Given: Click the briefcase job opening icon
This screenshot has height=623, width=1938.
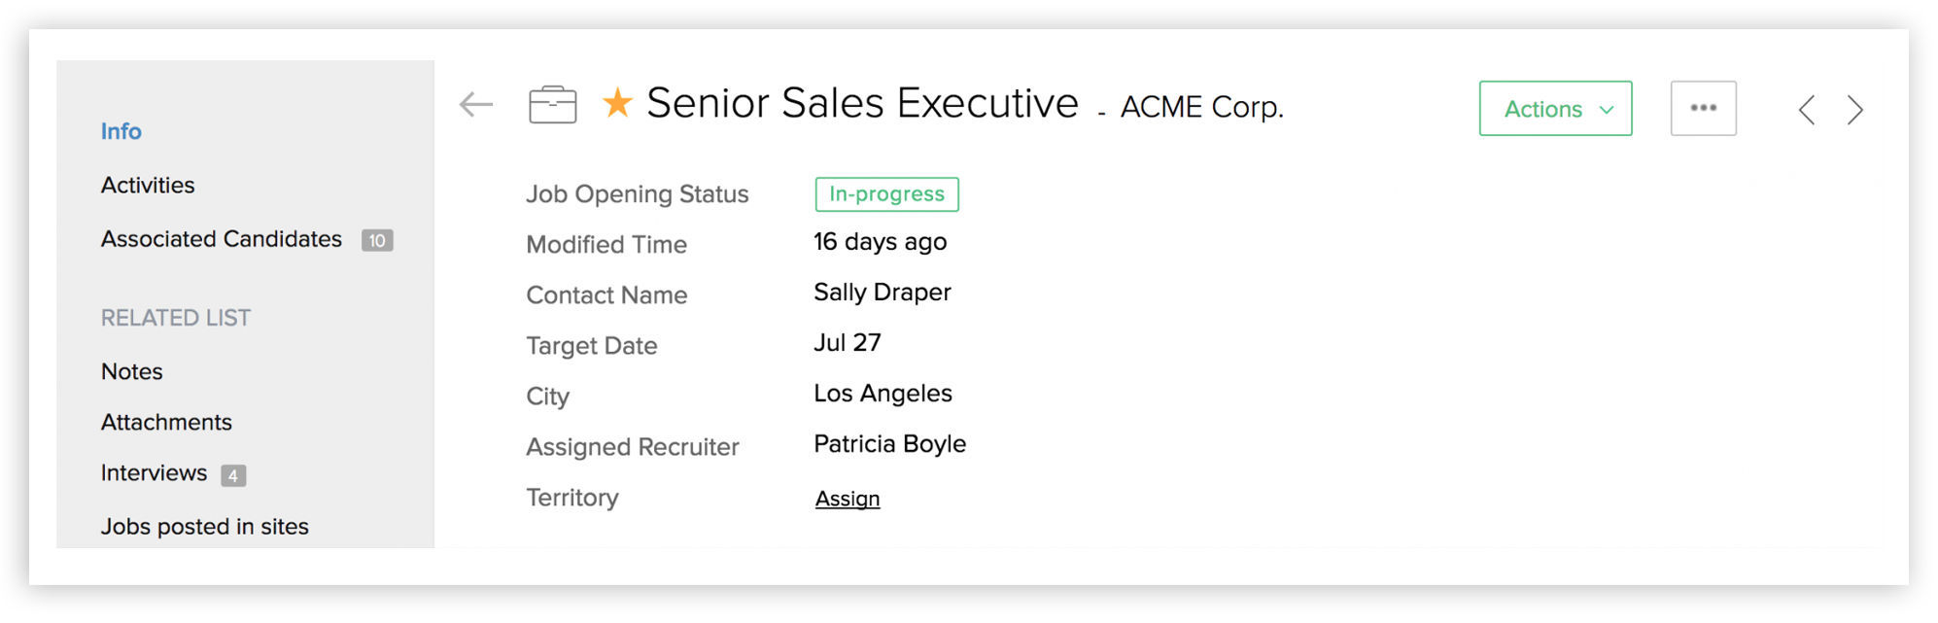Looking at the screenshot, I should (x=553, y=105).
